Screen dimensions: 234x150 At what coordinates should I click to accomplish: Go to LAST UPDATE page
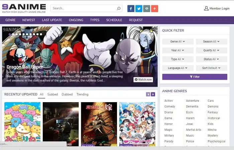pyautogui.click(x=52, y=20)
